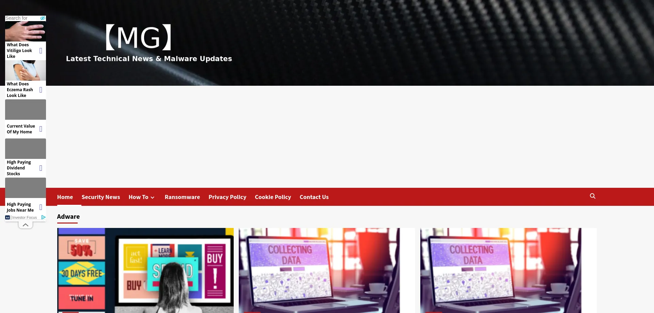The image size is (654, 313).
Task: Click the gray placeholder above Current Value ad
Action: tap(26, 110)
